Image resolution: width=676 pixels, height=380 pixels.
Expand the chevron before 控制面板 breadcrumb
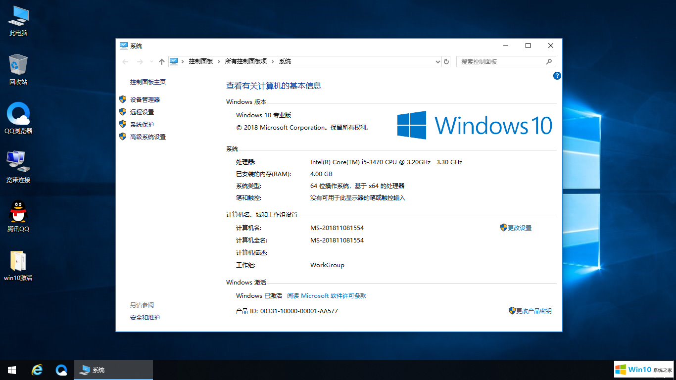[x=183, y=61]
